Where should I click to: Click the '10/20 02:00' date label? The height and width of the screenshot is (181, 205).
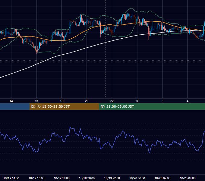pyautogui.click(x=162, y=178)
